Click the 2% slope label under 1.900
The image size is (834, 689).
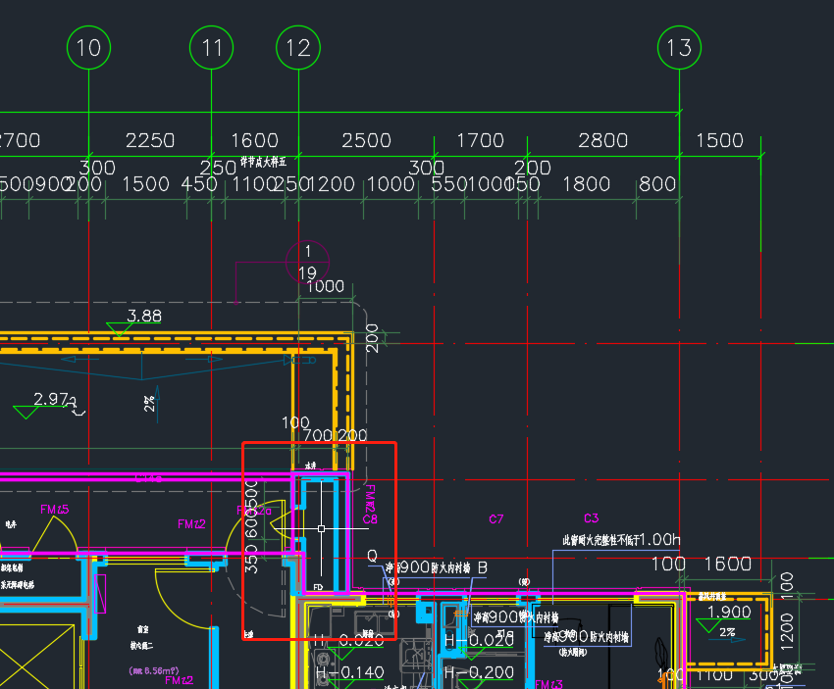point(727,632)
